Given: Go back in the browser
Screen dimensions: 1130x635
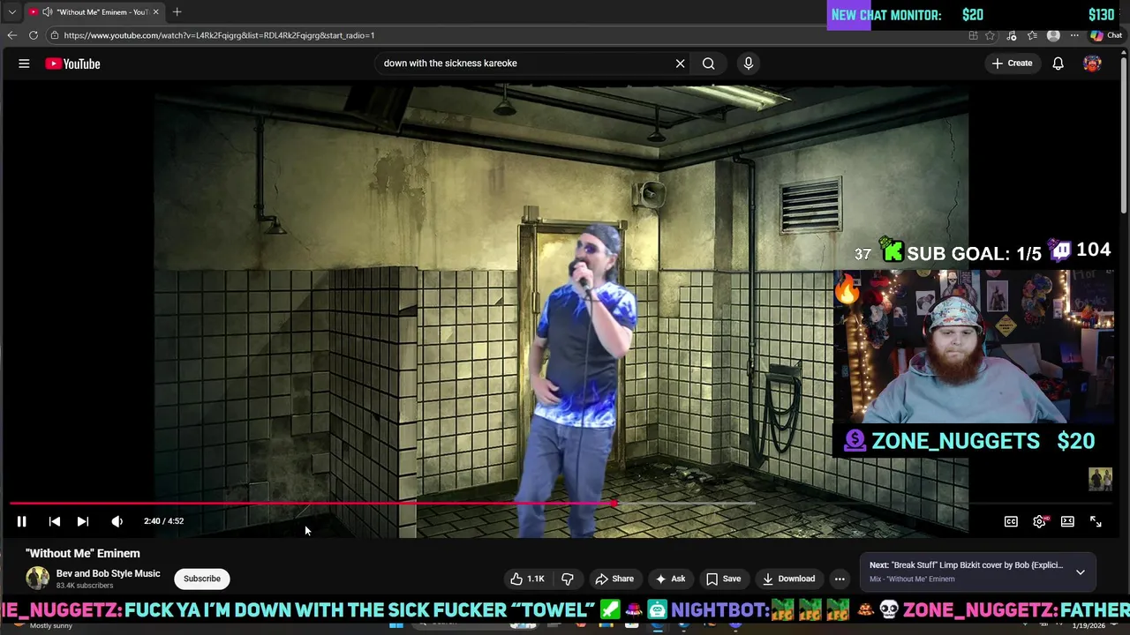Looking at the screenshot, I should (11, 35).
